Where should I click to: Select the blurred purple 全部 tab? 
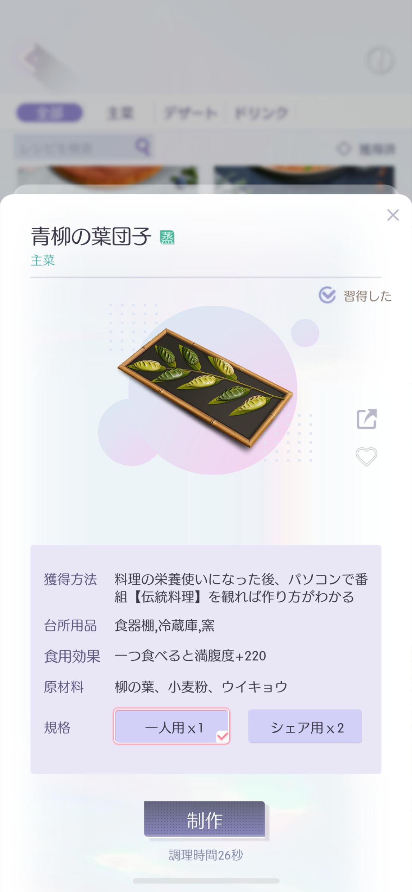(x=50, y=113)
